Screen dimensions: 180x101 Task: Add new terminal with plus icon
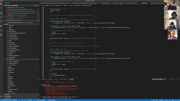(168, 79)
